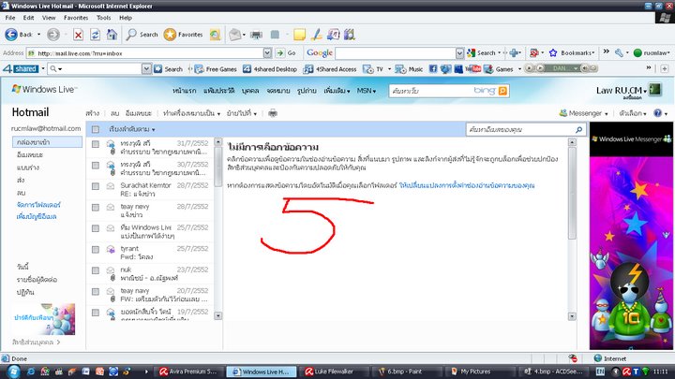Open the address bar dropdown arrow
The image size is (675, 379).
[x=267, y=52]
